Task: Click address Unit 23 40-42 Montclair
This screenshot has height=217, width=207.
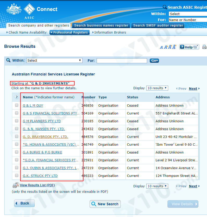Action: (176, 137)
